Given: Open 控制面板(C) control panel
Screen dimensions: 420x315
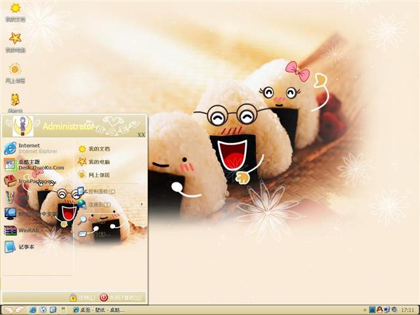Looking at the screenshot, I should [96, 191].
